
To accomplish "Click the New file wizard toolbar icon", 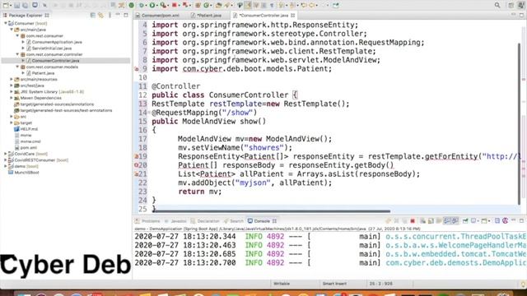I will coord(6,5).
